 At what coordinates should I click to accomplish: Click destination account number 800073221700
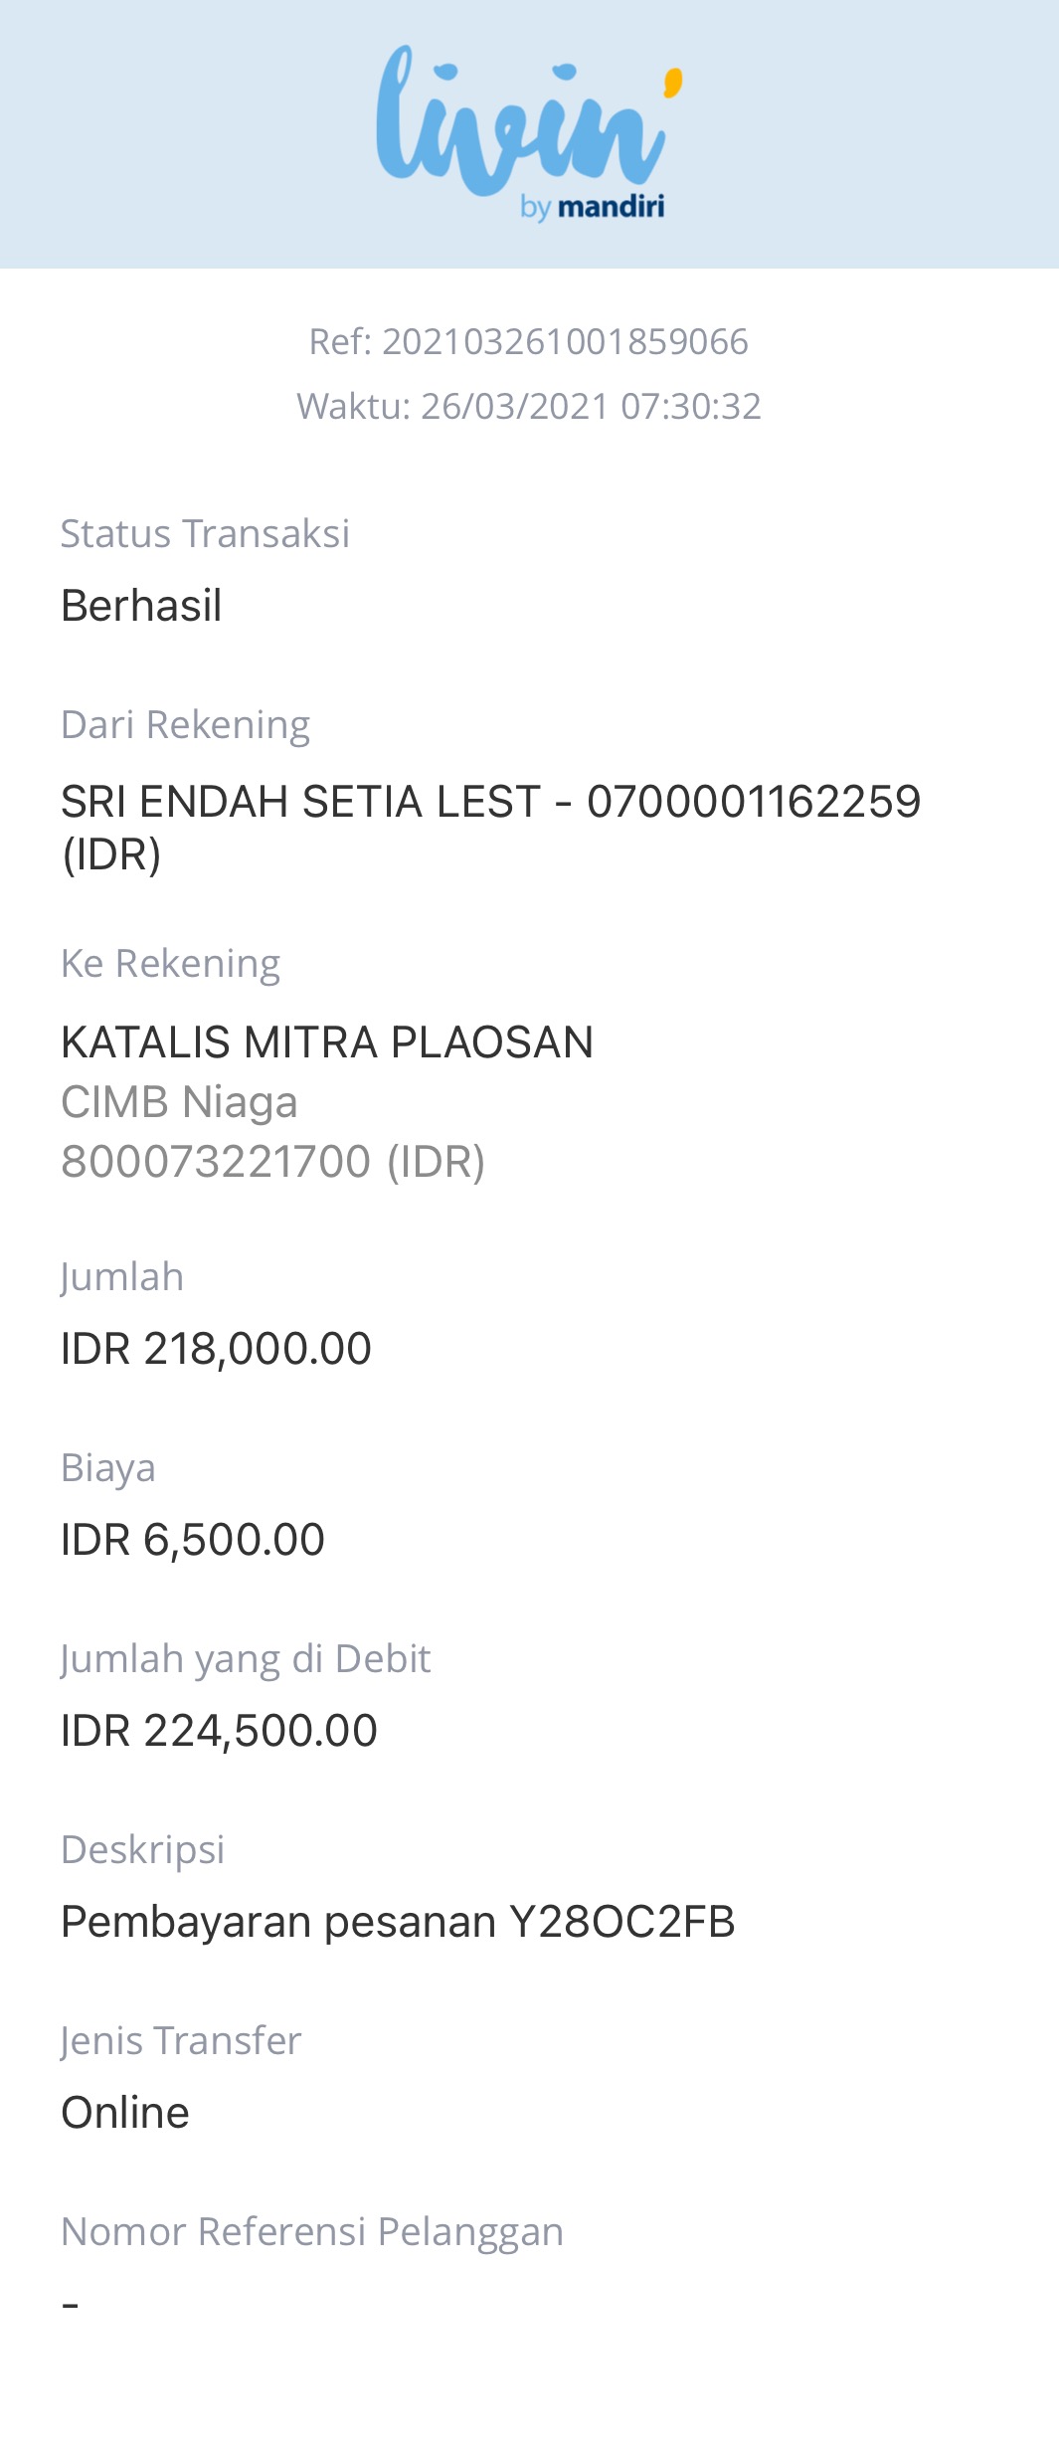(x=272, y=1162)
